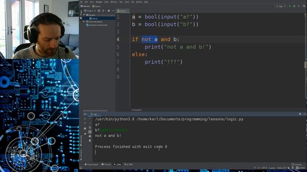Click the Project panel horizontal scrollbar
This screenshot has width=307, height=172.
95,110
